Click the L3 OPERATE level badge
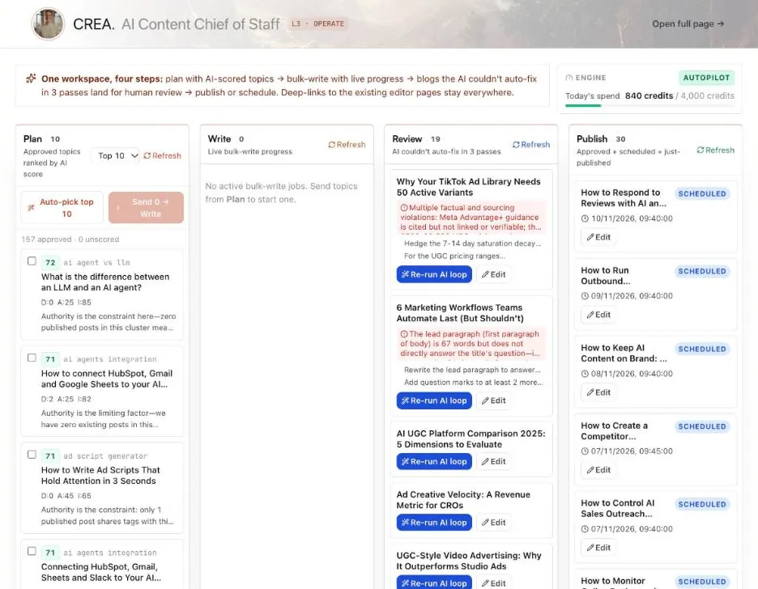Image resolution: width=758 pixels, height=589 pixels. (x=318, y=23)
